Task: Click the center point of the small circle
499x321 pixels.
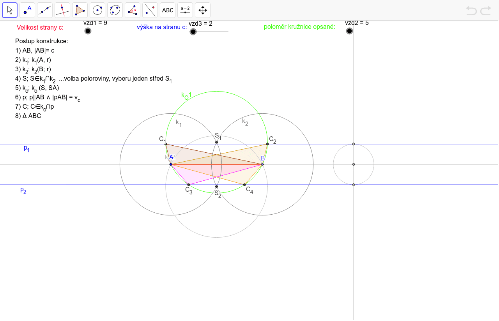Action: (354, 164)
